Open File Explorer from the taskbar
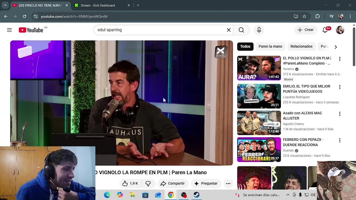 (x=133, y=195)
